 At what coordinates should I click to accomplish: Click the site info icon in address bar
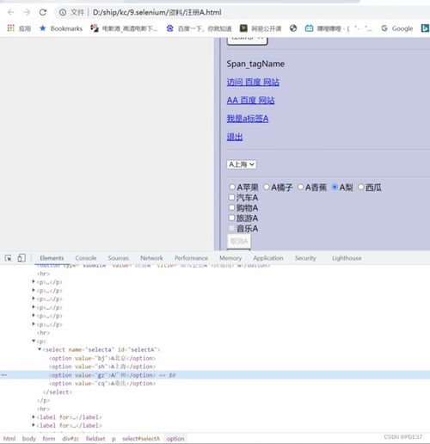pyautogui.click(x=63, y=12)
